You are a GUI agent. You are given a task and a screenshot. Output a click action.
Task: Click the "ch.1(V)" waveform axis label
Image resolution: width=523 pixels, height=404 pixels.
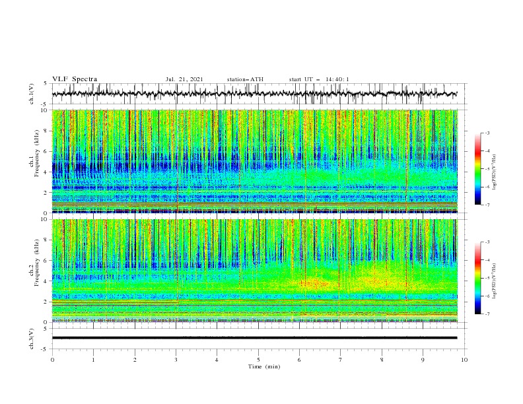pos(32,94)
